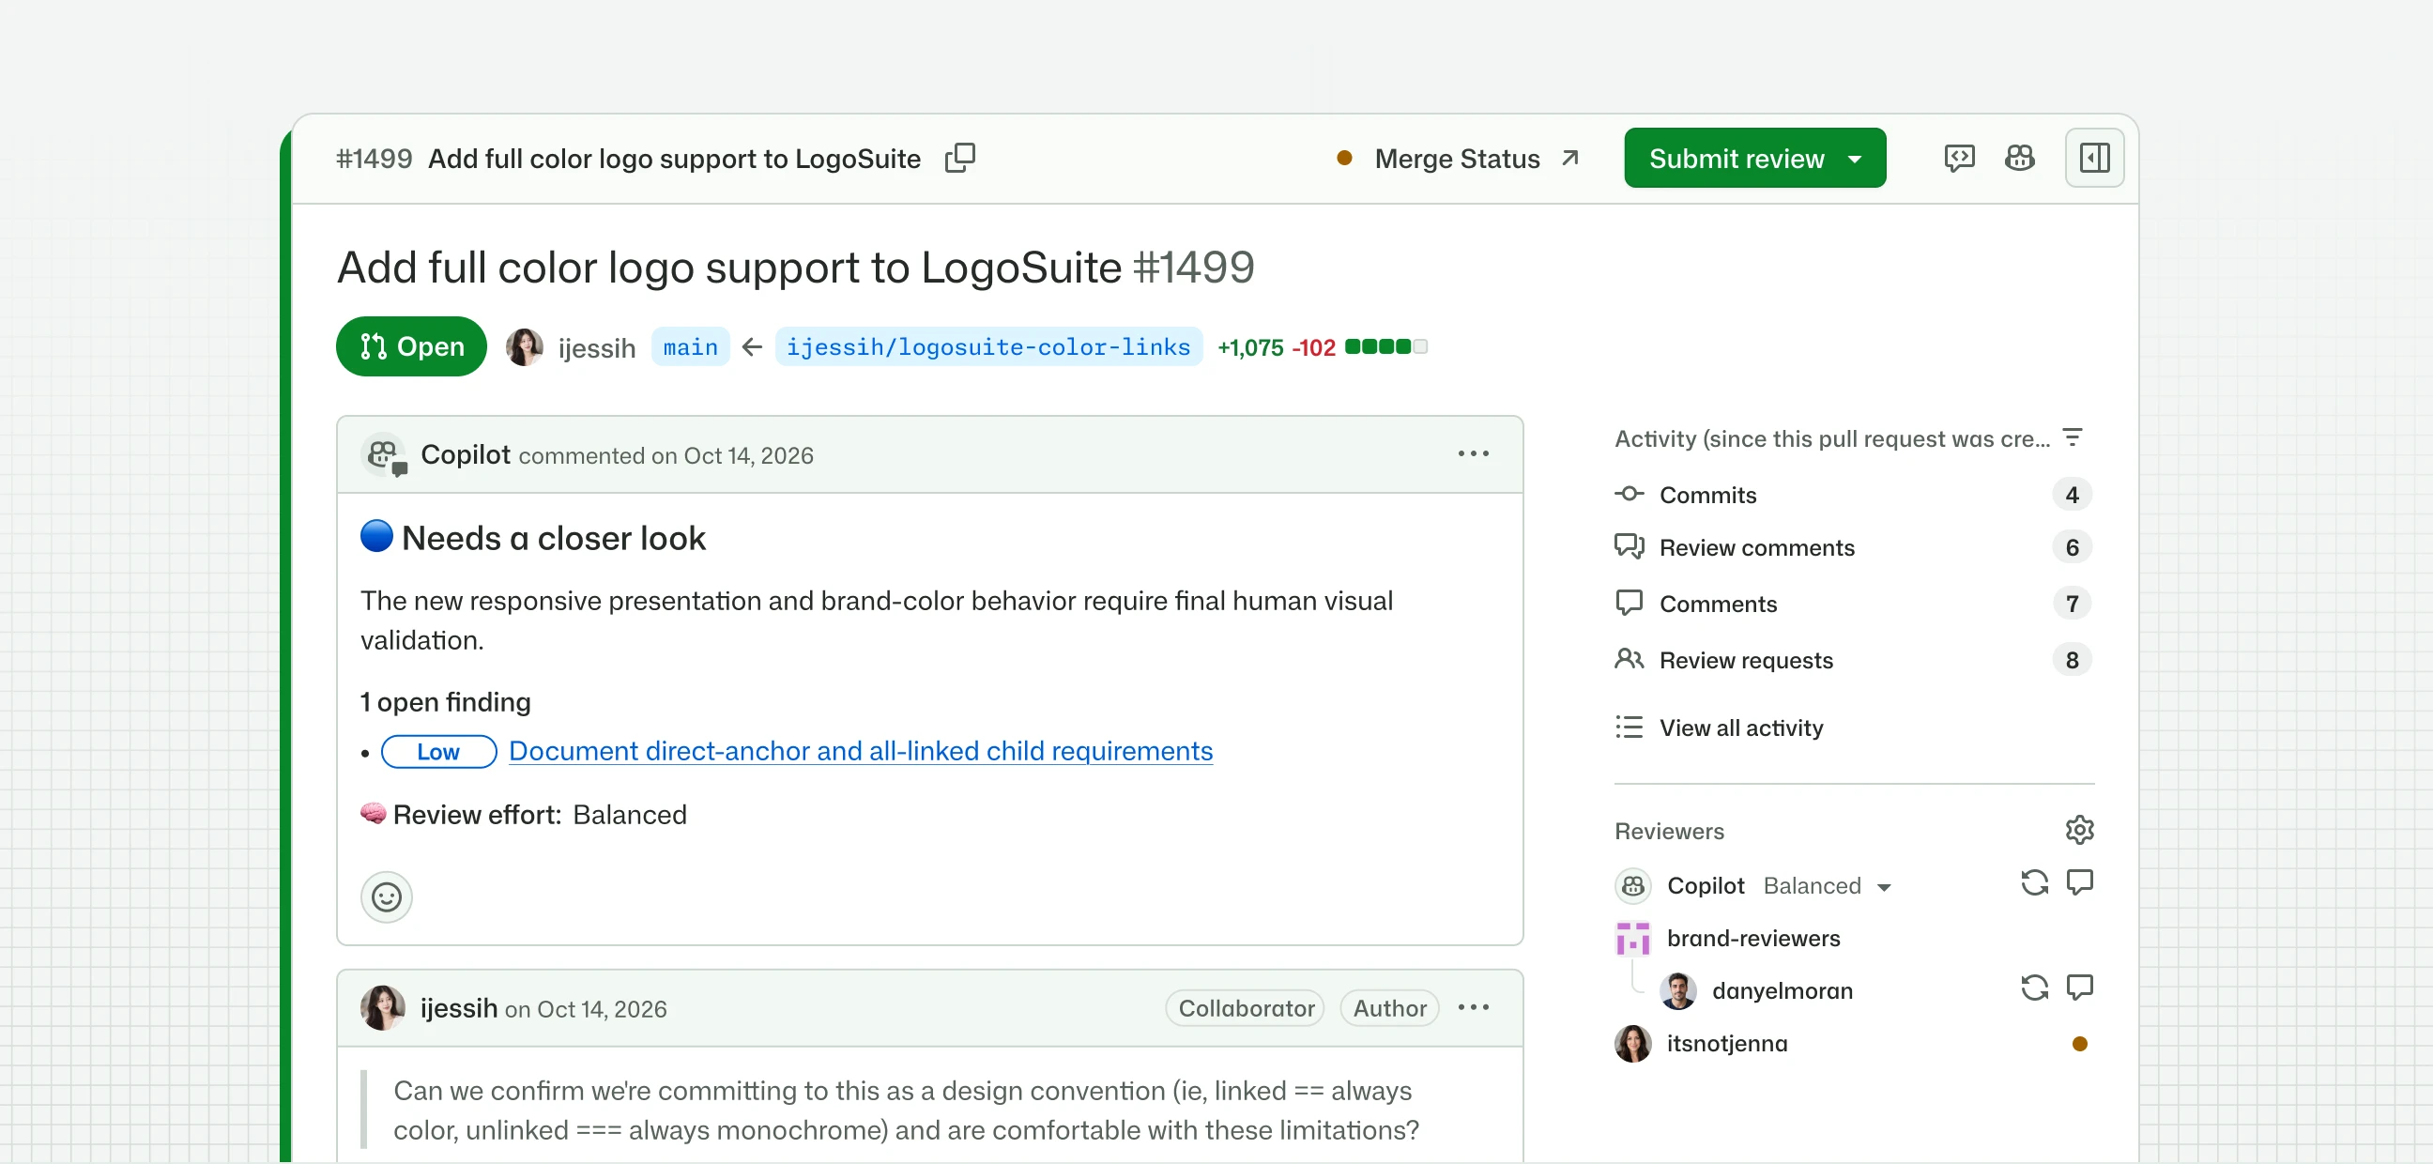The width and height of the screenshot is (2433, 1164).
Task: Click the Review comments count badge 6
Action: tap(2073, 547)
